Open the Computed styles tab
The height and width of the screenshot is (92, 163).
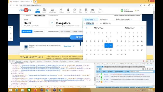click(x=105, y=64)
